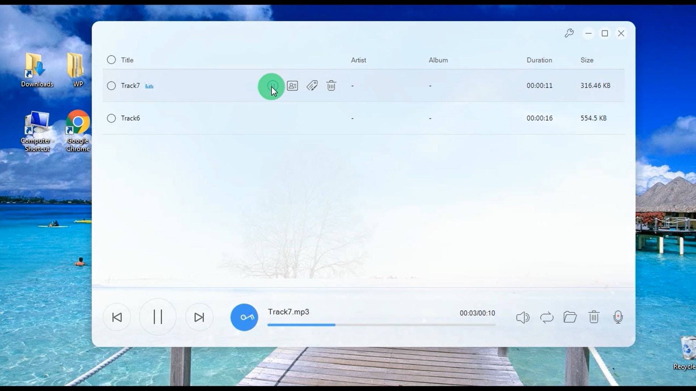This screenshot has width=696, height=391.
Task: Select all tracks with the Title checkbox
Action: (x=111, y=60)
